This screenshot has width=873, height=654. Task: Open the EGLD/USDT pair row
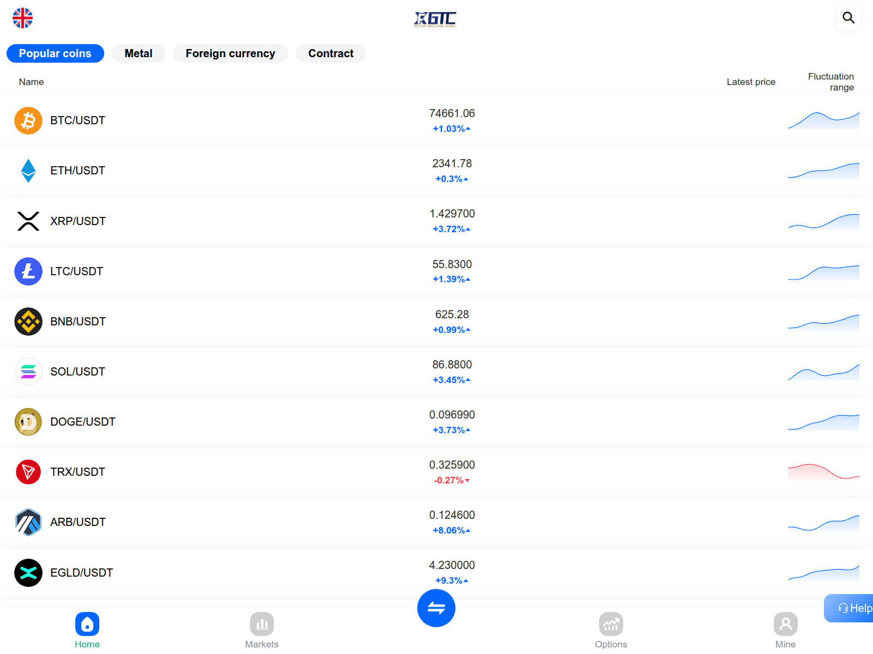[x=82, y=573]
